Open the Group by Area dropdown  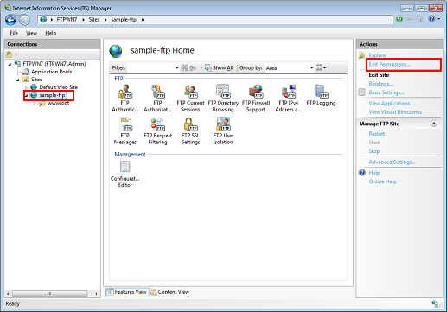(289, 68)
